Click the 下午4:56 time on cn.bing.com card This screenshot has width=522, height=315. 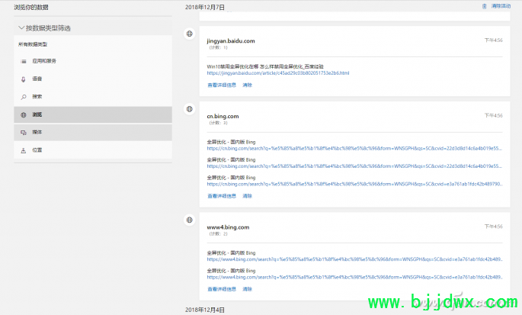point(493,116)
